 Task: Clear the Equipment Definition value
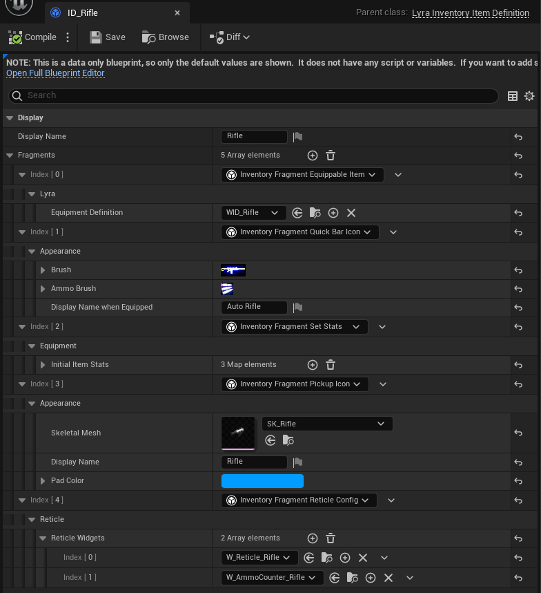(x=351, y=213)
